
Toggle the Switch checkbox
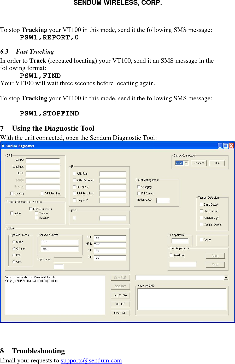pyautogui.click(x=202, y=239)
